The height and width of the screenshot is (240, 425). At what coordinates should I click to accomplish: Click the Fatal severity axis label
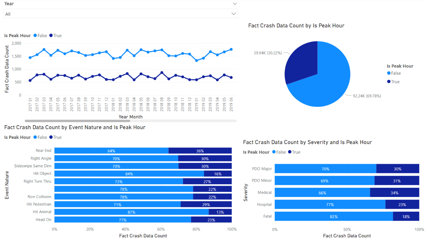267,216
